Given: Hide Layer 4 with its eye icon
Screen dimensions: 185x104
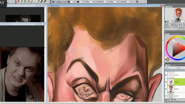Looking at the screenshot, I should 166,75.
